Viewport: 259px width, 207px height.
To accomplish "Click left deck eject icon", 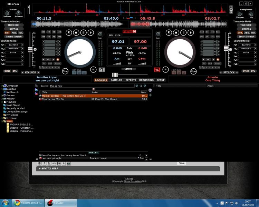I will pyautogui.click(x=93, y=70).
